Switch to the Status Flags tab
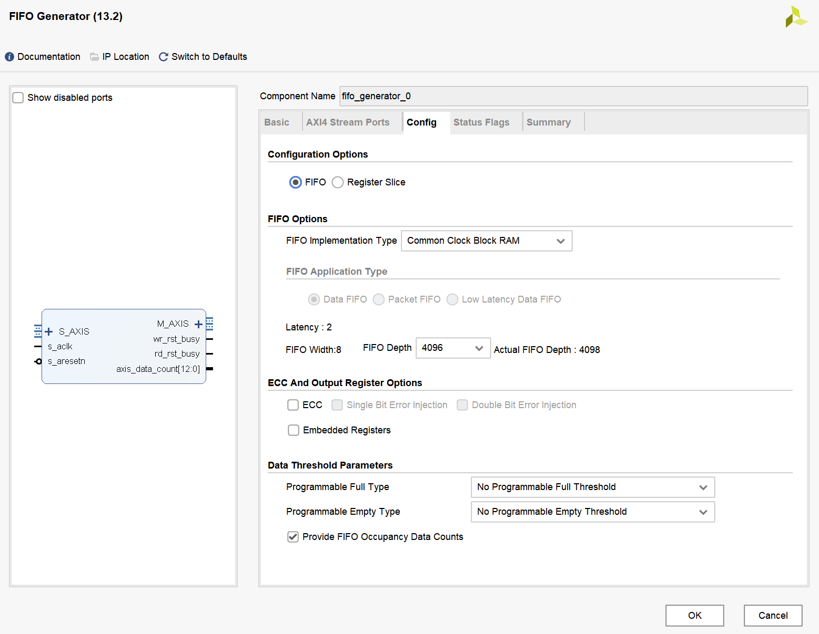 pos(481,122)
